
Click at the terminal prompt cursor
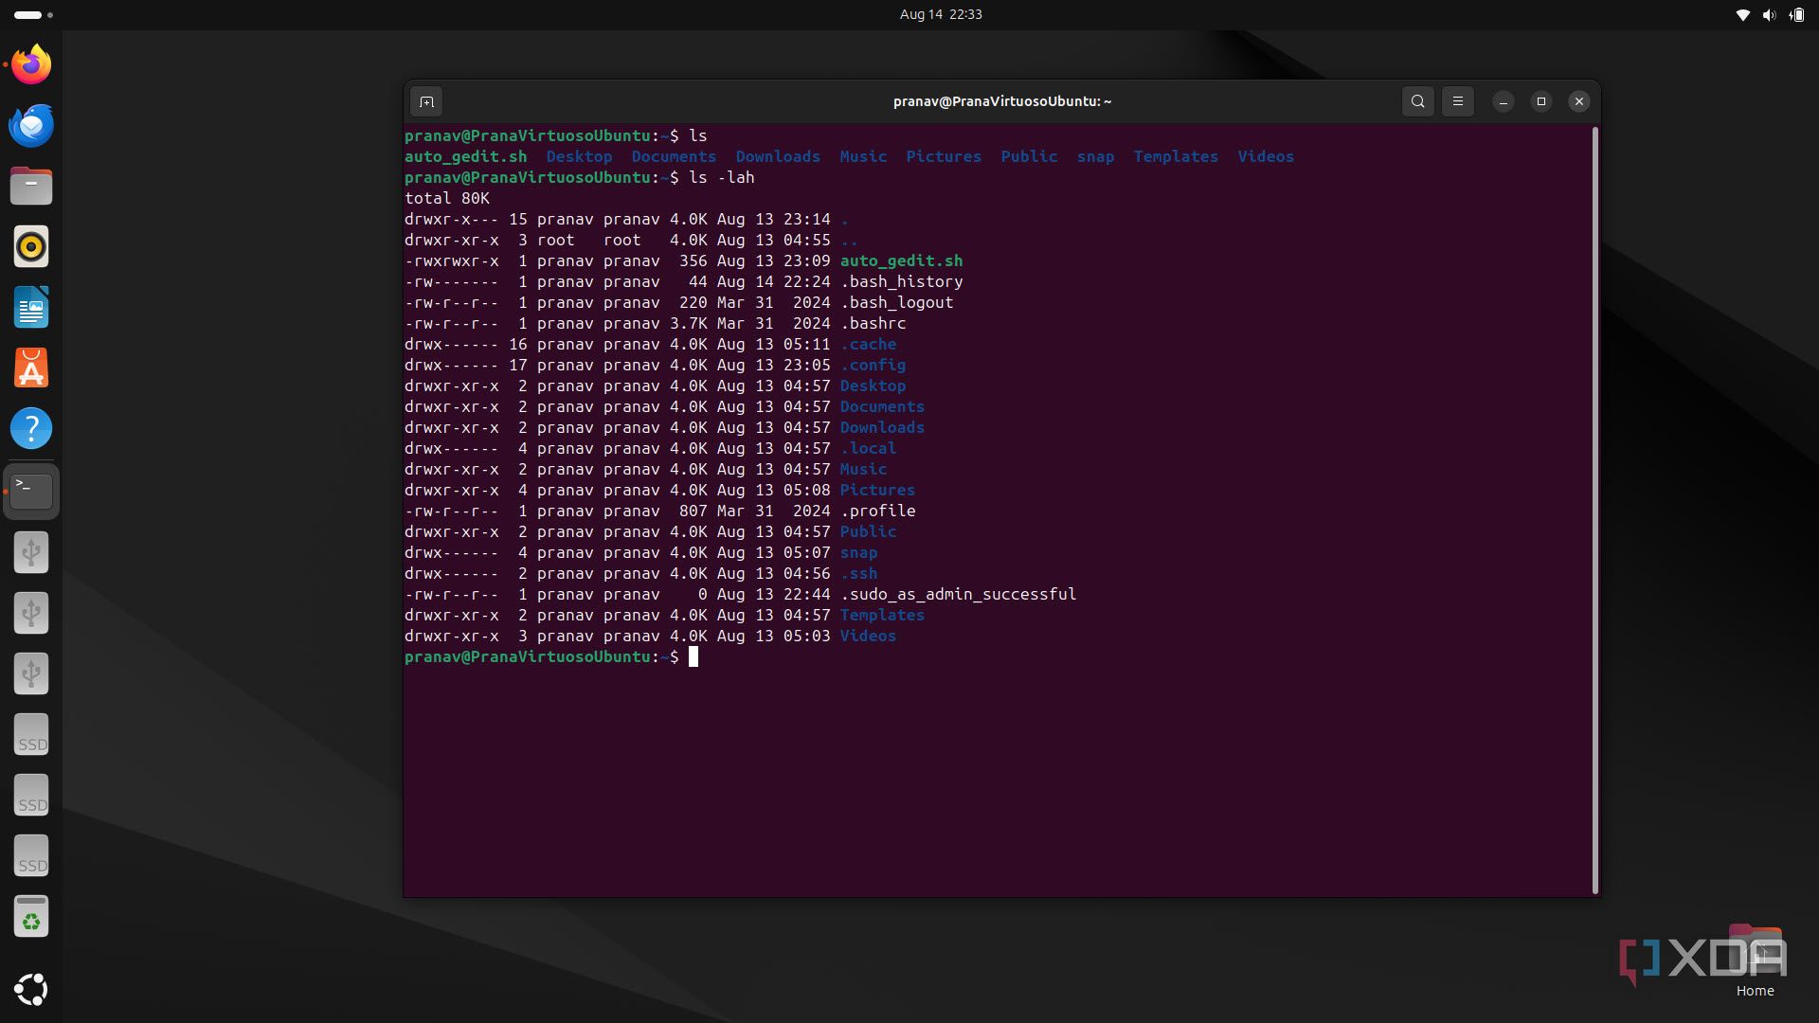pyautogui.click(x=693, y=656)
